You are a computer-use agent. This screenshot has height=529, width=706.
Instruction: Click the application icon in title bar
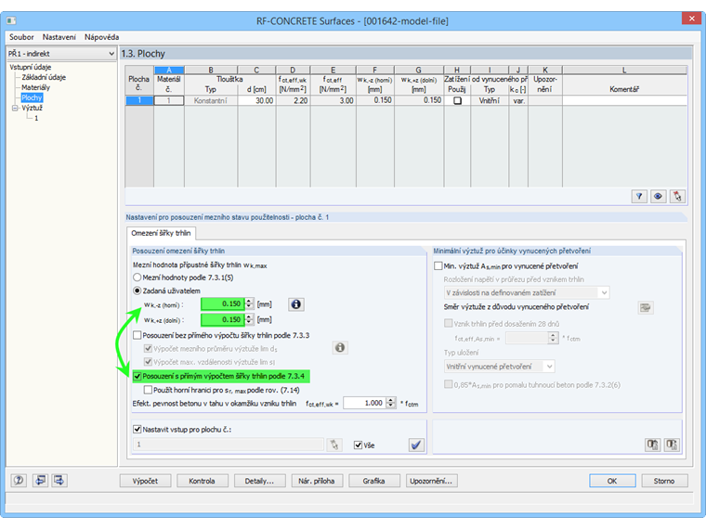[x=11, y=20]
